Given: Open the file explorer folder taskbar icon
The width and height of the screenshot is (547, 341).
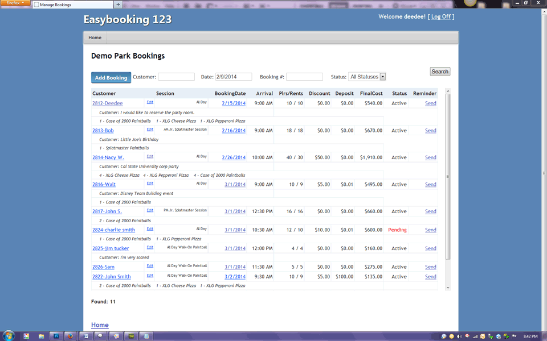Looking at the screenshot, I should click(x=41, y=336).
